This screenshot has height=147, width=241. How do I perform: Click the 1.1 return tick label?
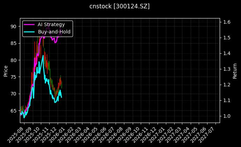click(227, 101)
